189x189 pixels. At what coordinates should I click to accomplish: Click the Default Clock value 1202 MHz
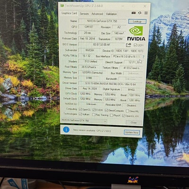85,99
